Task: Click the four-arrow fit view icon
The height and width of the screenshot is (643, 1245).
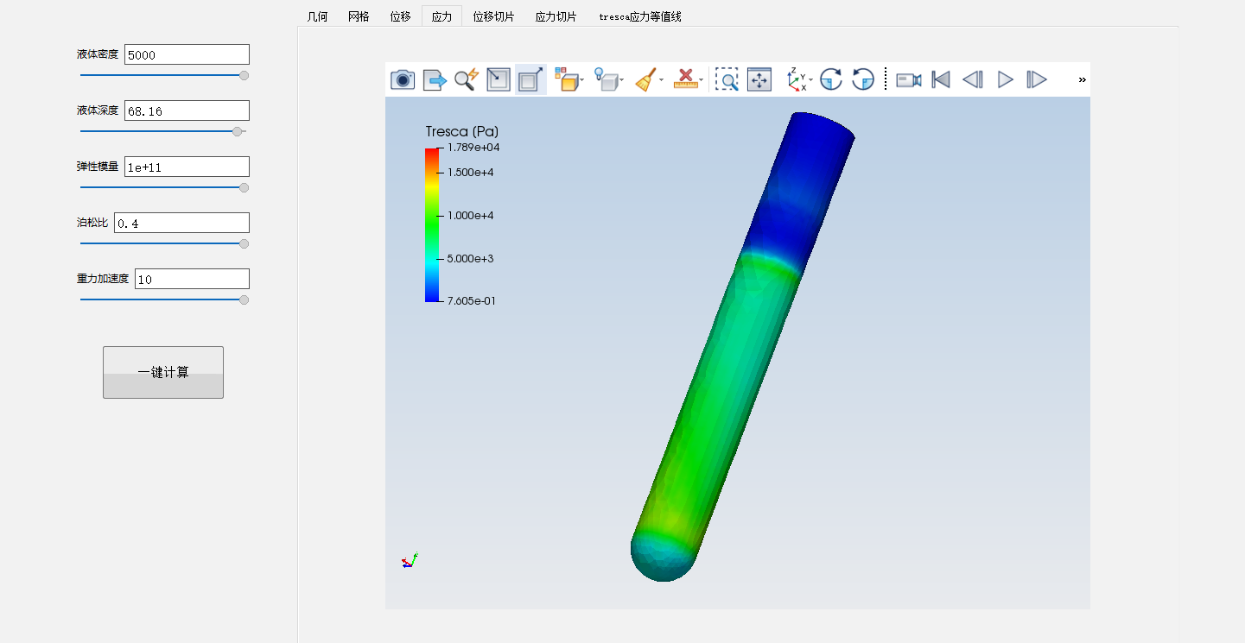Action: coord(759,79)
